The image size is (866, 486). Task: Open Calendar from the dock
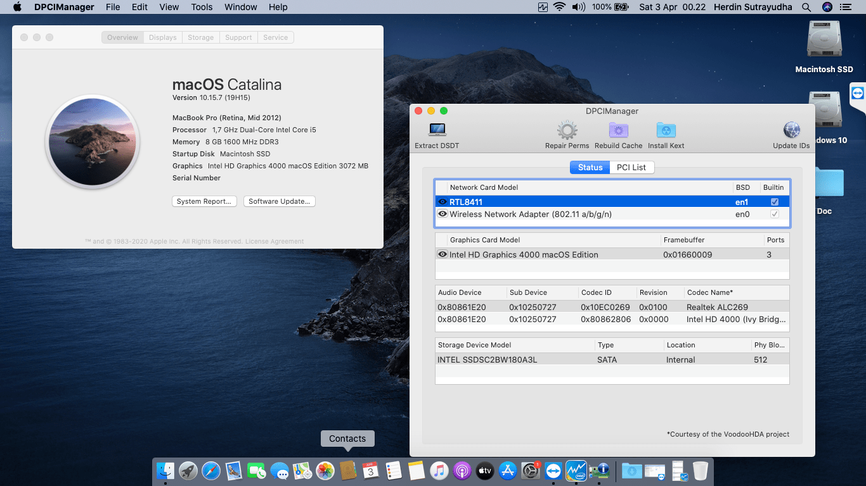click(x=371, y=470)
